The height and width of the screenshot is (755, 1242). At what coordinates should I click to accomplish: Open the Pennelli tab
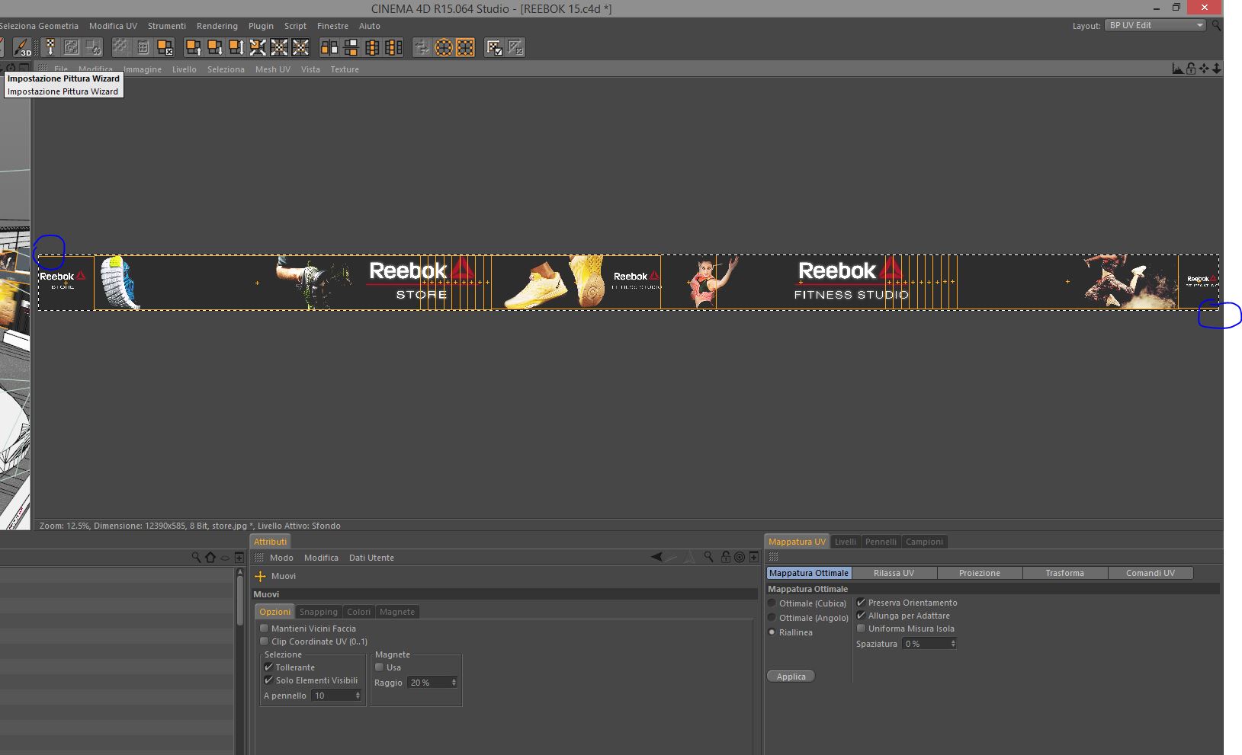point(881,542)
